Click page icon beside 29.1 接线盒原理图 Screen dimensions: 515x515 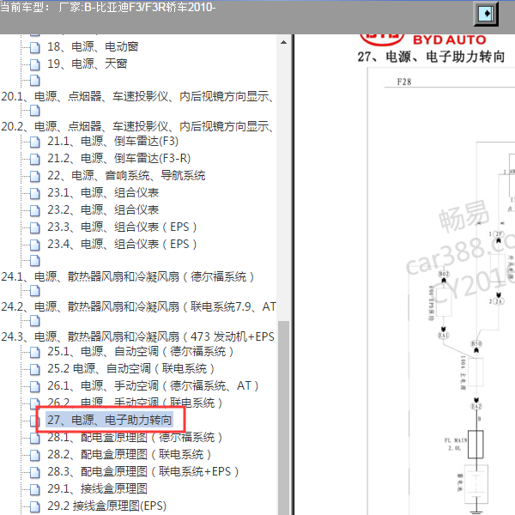[35, 489]
